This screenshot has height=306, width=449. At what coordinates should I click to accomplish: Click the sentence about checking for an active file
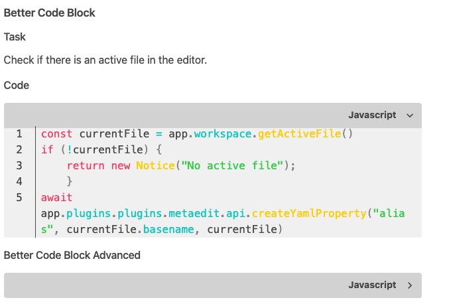pos(105,60)
